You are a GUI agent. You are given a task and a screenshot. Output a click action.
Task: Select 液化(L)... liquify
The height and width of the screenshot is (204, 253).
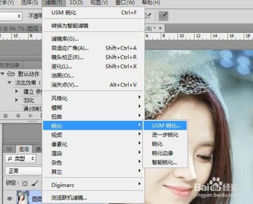(x=93, y=67)
